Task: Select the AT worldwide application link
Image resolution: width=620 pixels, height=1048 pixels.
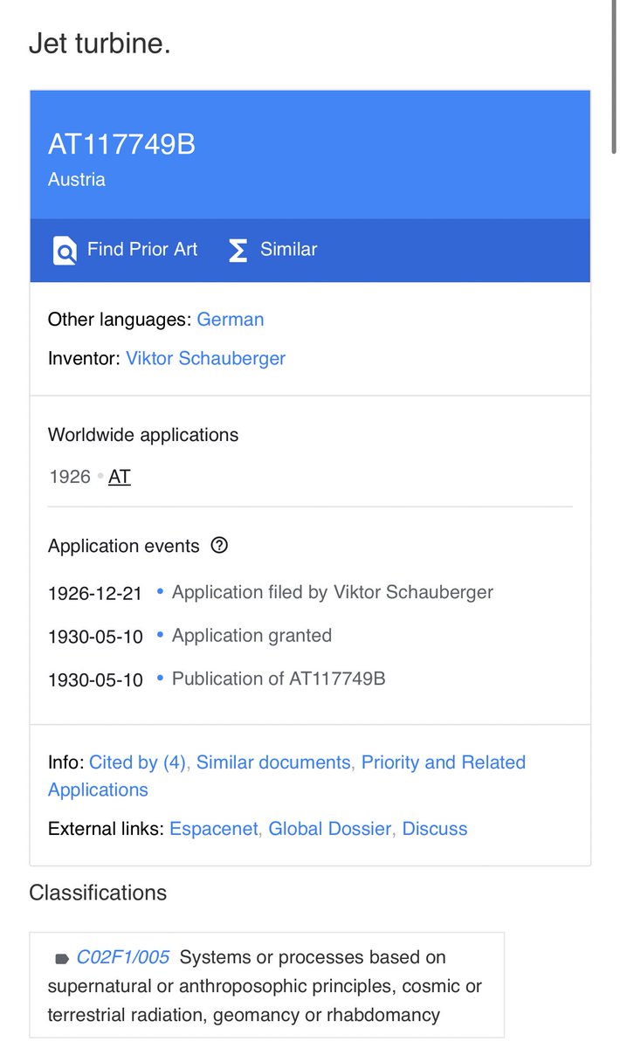Action: click(x=120, y=478)
